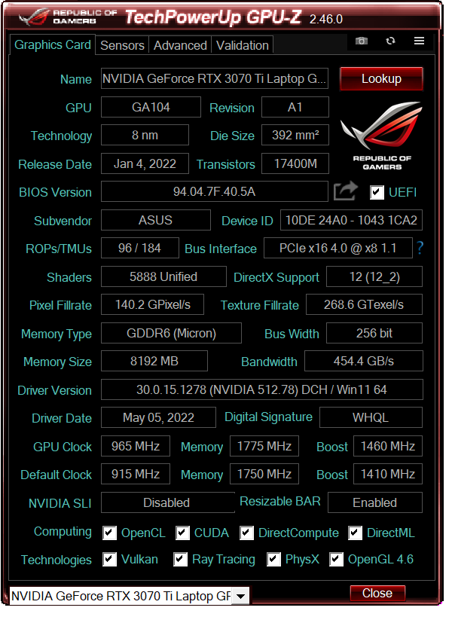Image resolution: width=452 pixels, height=629 pixels.
Task: Click the ROPs/TMUs value 96 / 184
Action: click(140, 249)
